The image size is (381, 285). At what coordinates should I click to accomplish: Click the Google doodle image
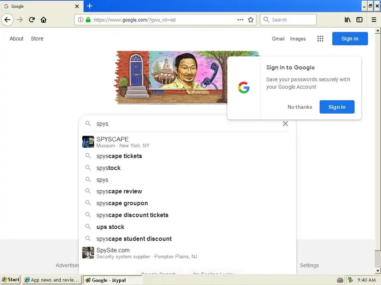click(170, 78)
